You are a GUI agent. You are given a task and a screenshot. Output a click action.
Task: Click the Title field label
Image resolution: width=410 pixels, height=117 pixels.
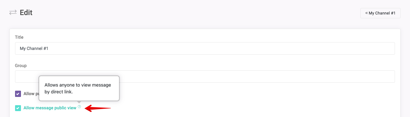pos(19,37)
